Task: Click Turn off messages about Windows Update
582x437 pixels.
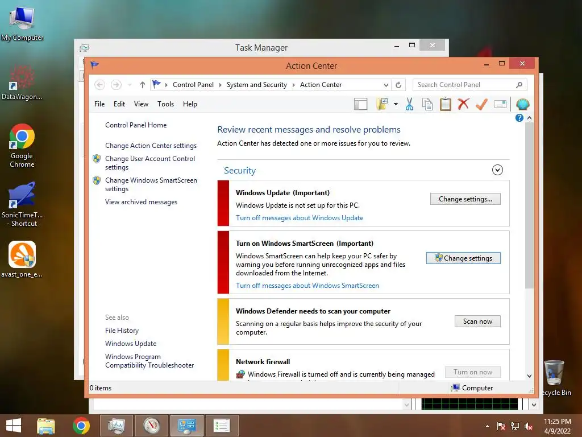Action: tap(300, 218)
